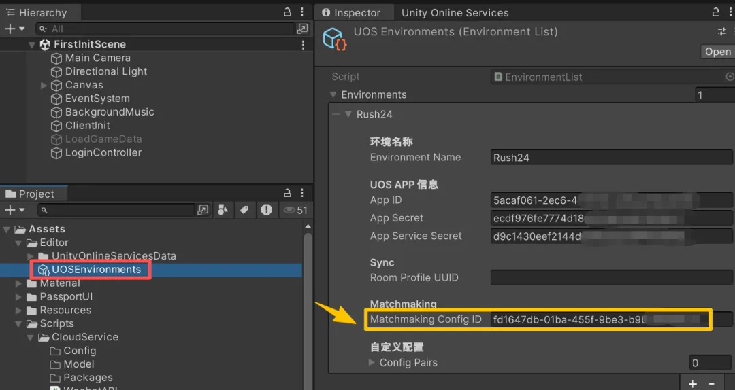Screen dimensions: 735x390
Task: Select Directional Light object
Action: (x=106, y=71)
